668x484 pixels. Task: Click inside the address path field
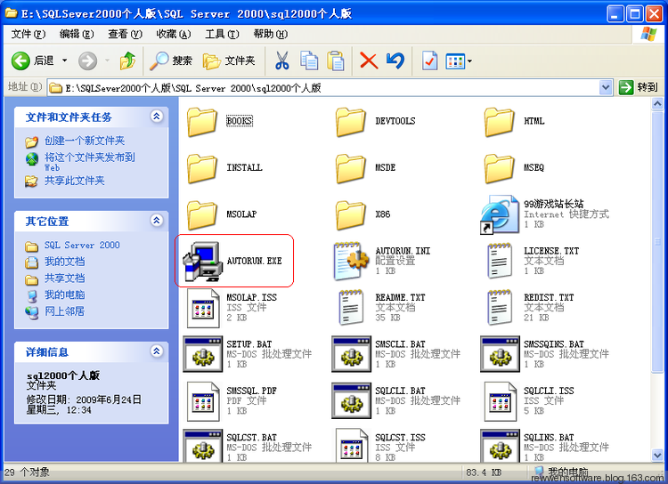(x=323, y=88)
